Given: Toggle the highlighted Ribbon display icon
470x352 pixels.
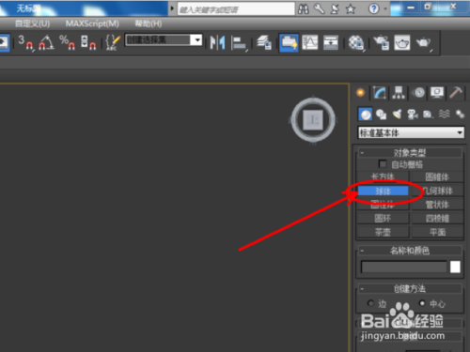Looking at the screenshot, I should [x=289, y=42].
